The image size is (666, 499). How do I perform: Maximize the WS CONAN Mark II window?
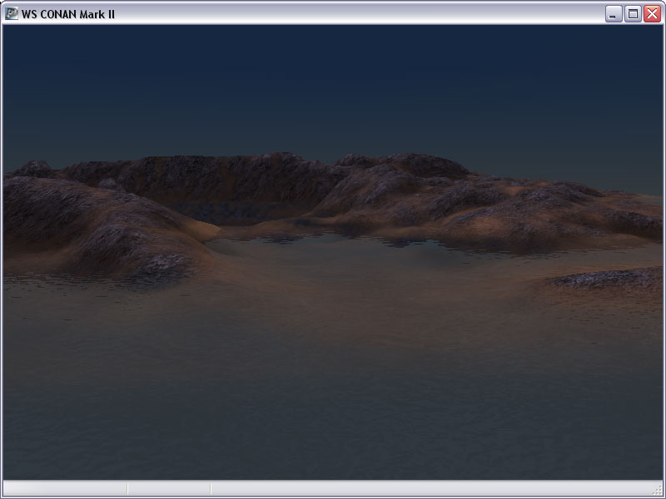pyautogui.click(x=633, y=13)
